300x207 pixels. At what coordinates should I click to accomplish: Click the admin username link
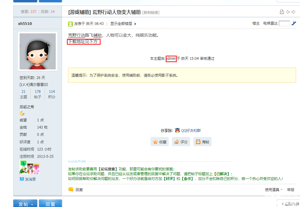click(171, 59)
